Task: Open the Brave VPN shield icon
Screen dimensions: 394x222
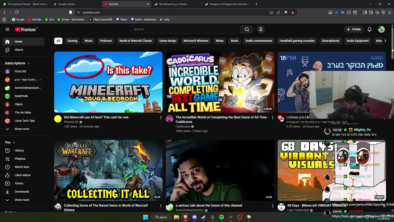Action: coord(383,12)
